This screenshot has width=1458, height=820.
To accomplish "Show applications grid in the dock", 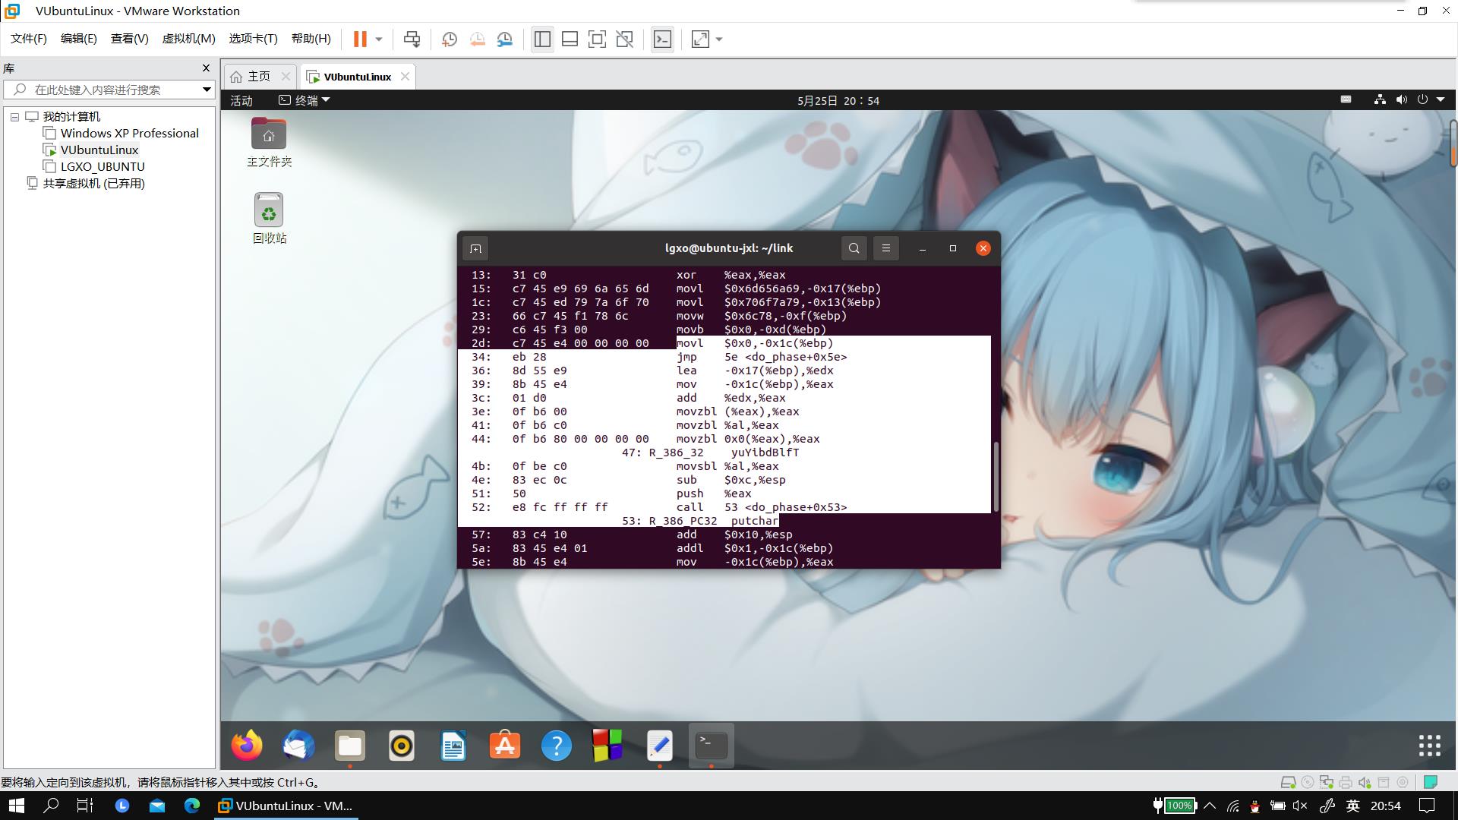I will coord(1430,746).
